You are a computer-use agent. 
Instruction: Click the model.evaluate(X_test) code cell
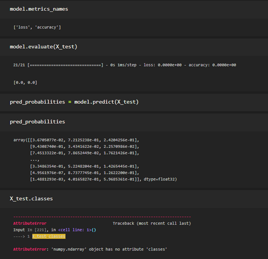(x=134, y=47)
